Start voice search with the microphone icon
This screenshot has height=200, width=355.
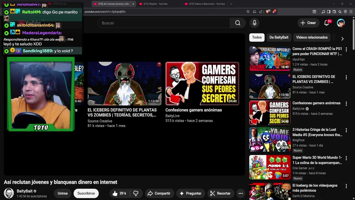pyautogui.click(x=255, y=23)
